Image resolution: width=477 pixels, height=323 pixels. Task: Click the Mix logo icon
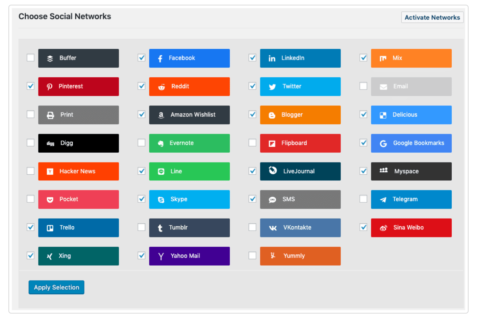click(383, 58)
